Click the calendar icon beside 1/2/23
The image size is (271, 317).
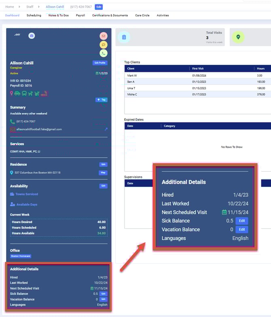97,73
